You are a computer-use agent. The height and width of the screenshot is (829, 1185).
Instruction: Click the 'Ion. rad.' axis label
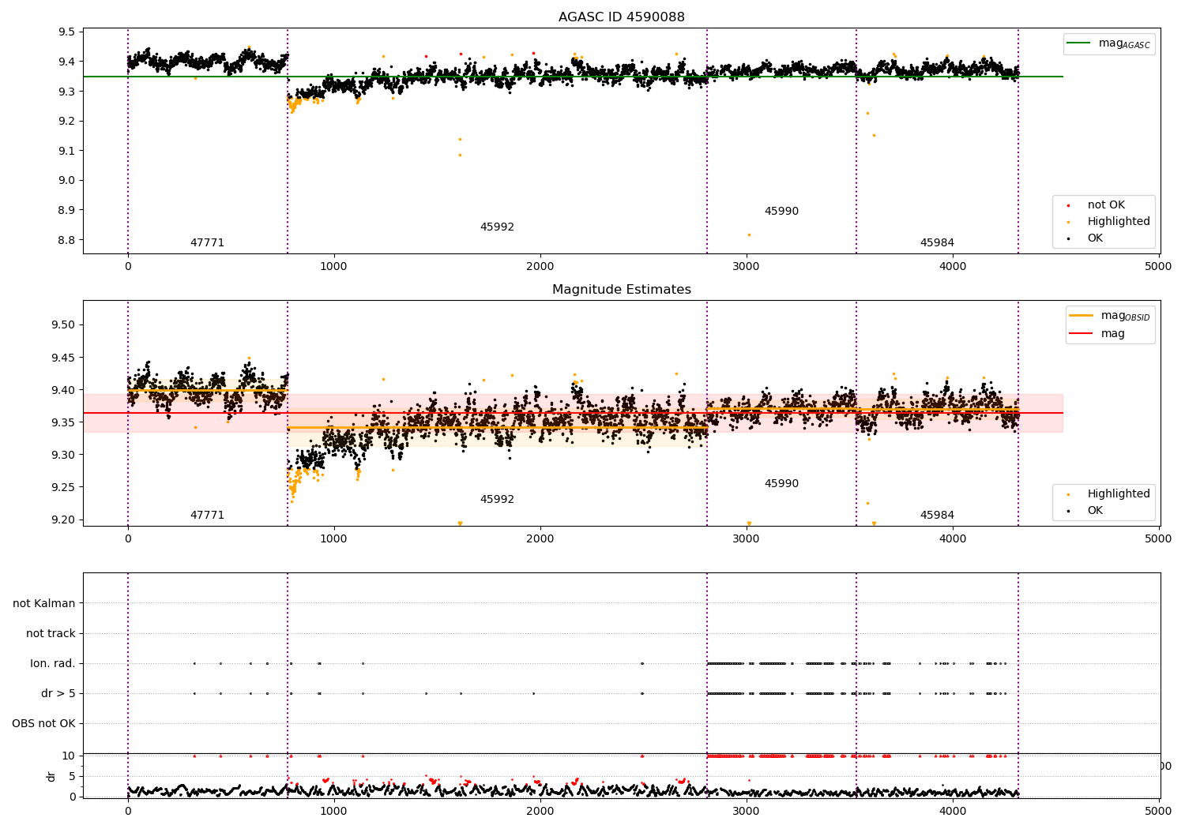(x=53, y=663)
